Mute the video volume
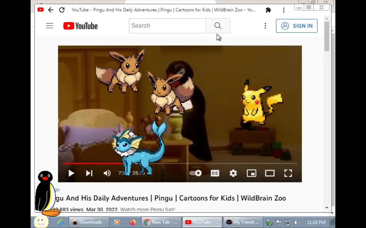 pyautogui.click(x=107, y=173)
